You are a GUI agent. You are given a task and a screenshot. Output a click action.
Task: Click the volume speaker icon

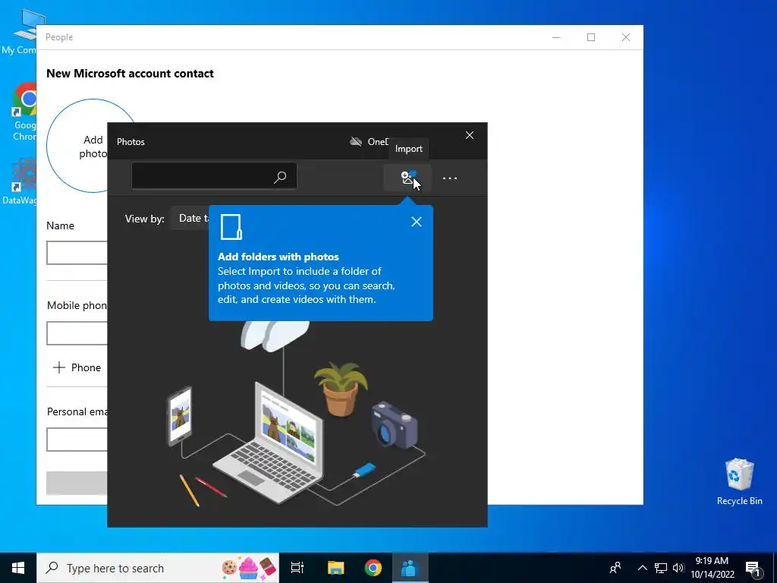point(678,568)
